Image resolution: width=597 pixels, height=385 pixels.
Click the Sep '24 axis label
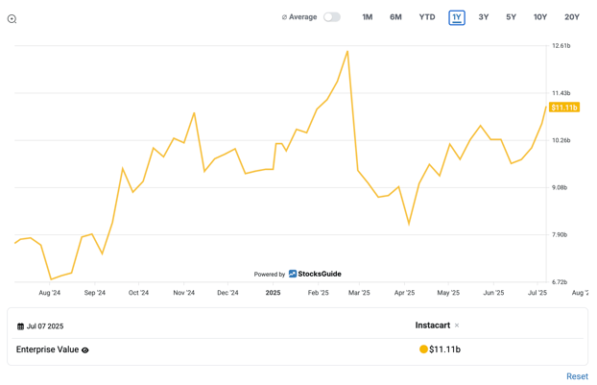pos(94,293)
